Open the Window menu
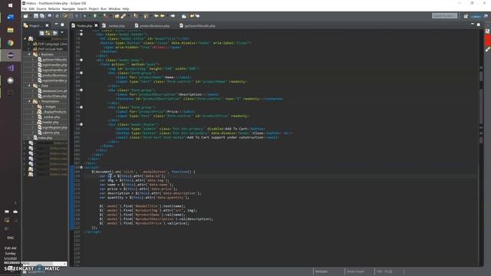This screenshot has width=491, height=276. pyautogui.click(x=114, y=8)
